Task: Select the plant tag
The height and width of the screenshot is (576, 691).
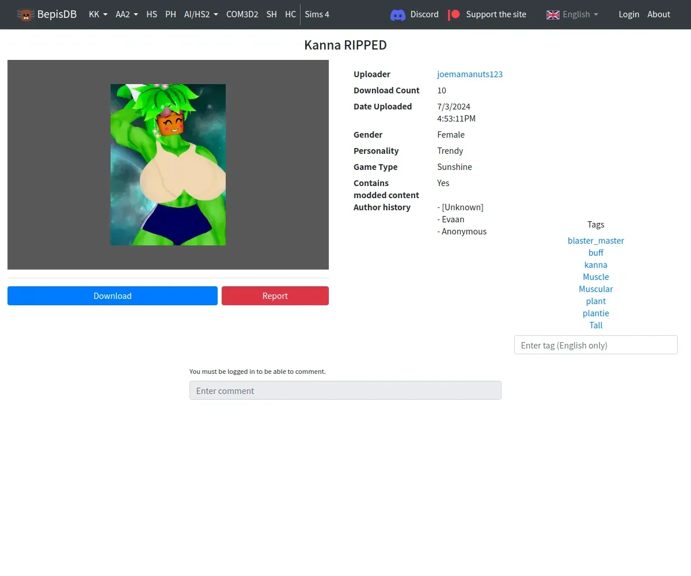Action: click(x=596, y=301)
